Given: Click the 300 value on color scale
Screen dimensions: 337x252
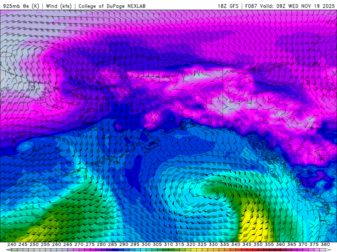Looking at the screenshot, I should pyautogui.click(x=146, y=244).
